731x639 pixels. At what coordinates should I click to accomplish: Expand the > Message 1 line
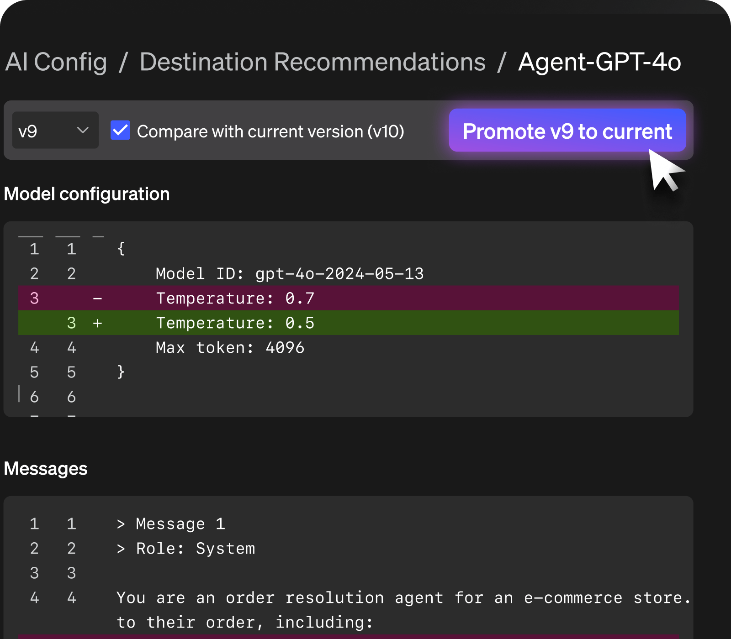171,524
